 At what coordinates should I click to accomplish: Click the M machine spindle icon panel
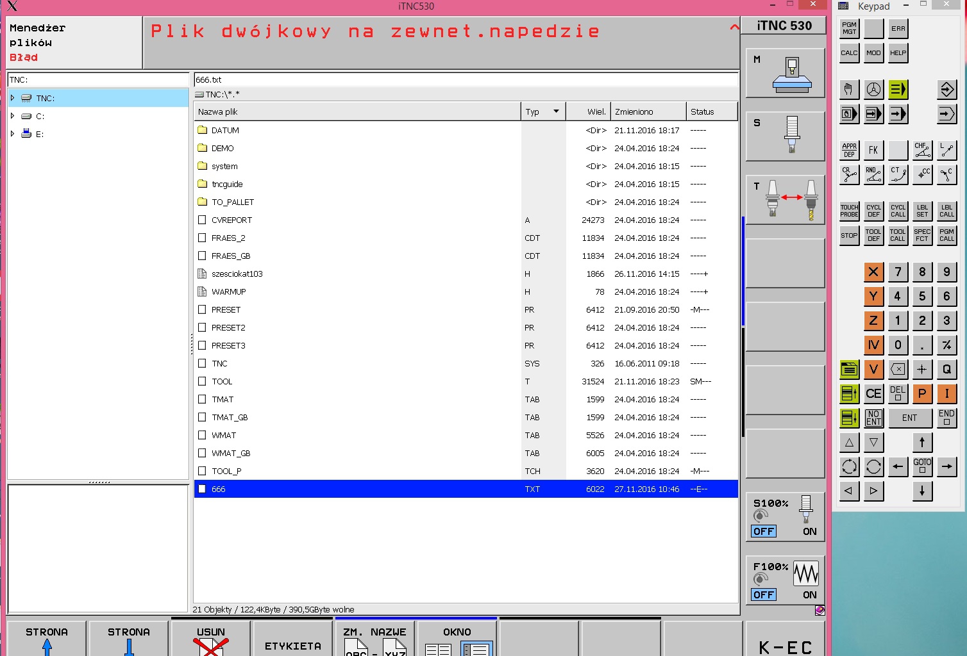pyautogui.click(x=786, y=73)
